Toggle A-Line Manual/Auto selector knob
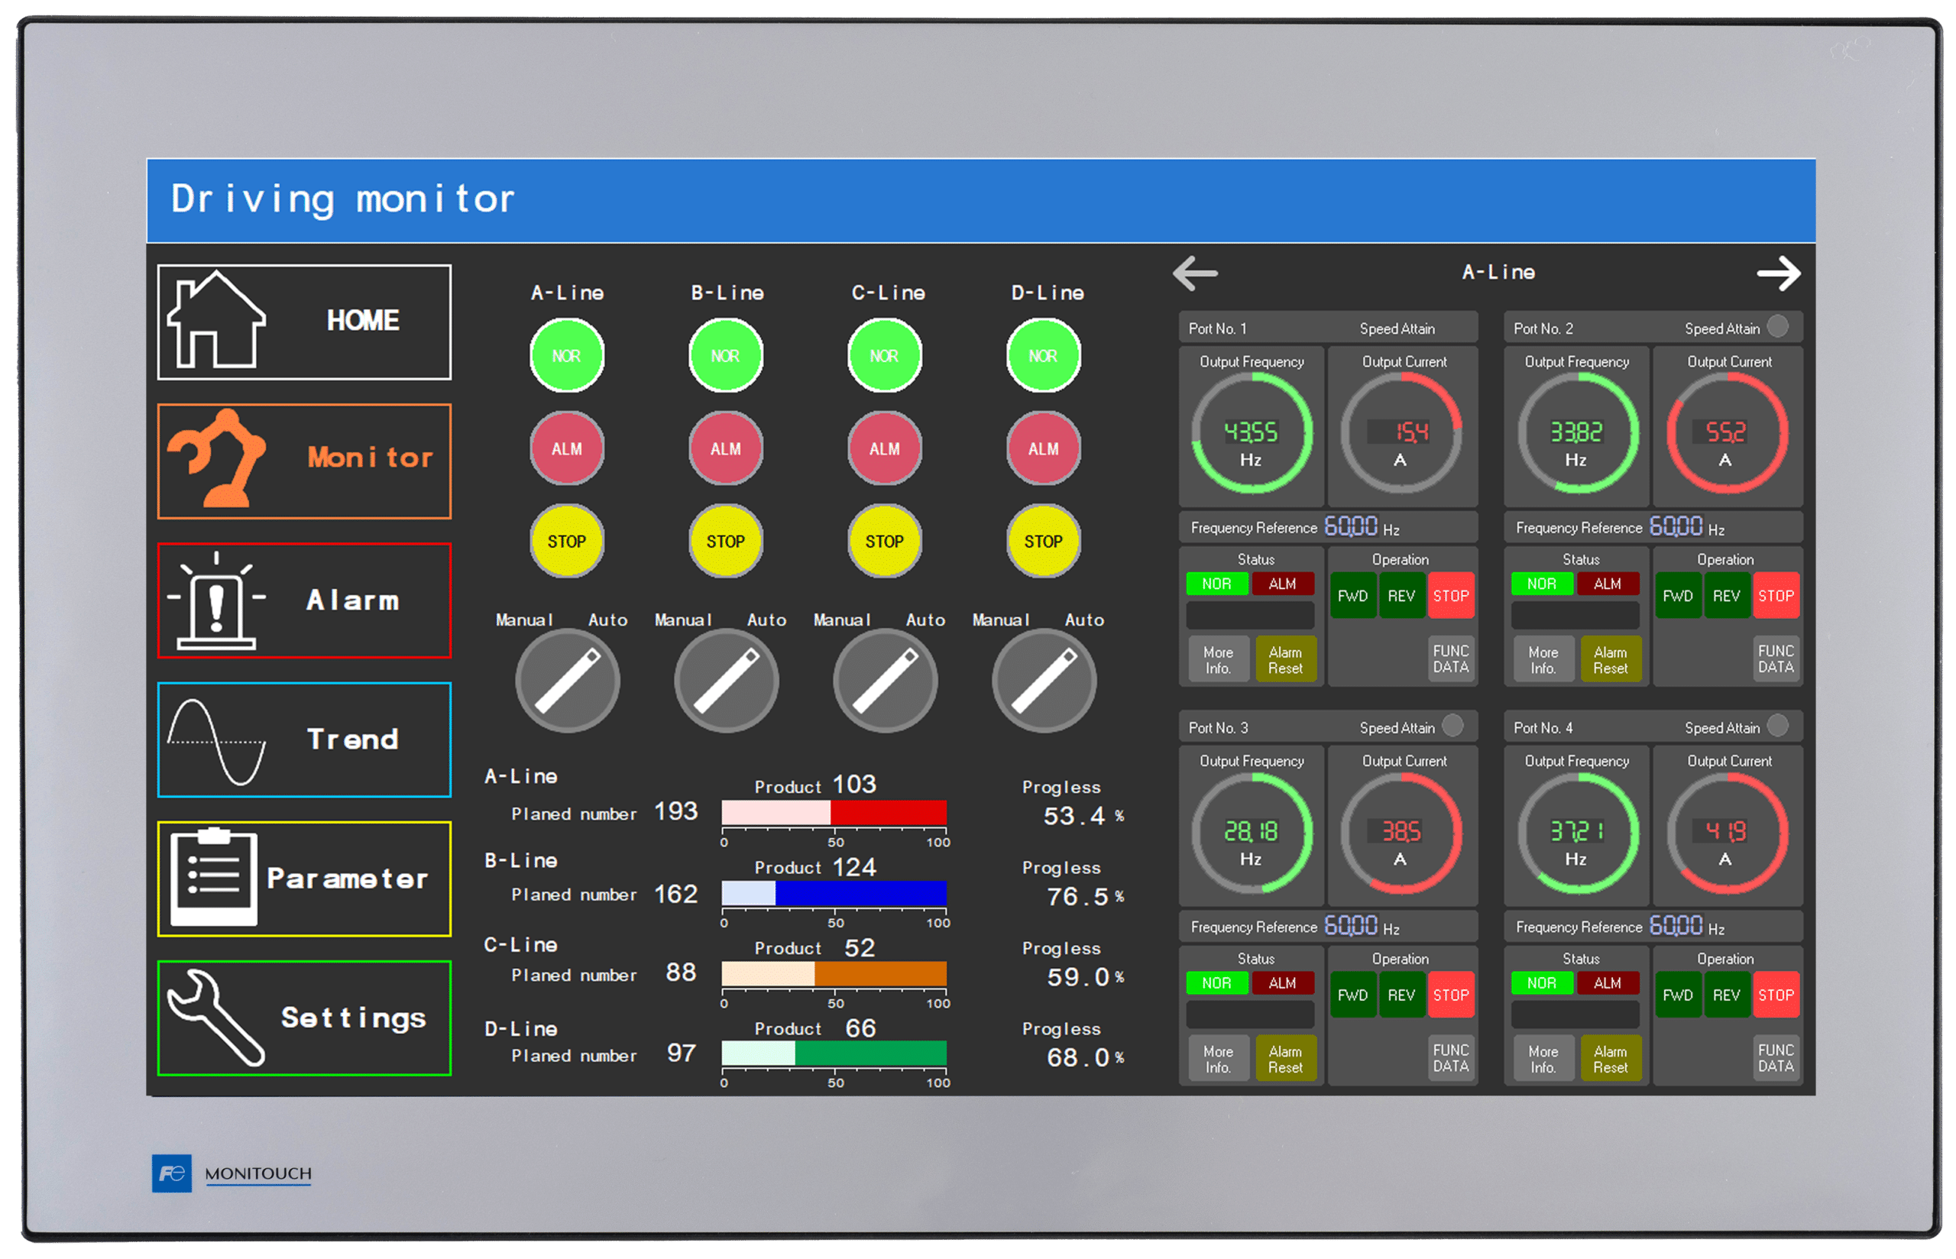Viewport: 1956px width, 1259px height. 567,680
